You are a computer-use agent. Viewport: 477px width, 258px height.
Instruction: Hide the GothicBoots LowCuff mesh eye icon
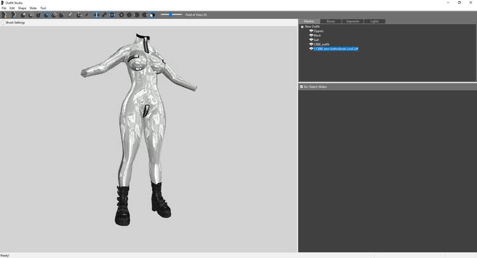pos(311,49)
